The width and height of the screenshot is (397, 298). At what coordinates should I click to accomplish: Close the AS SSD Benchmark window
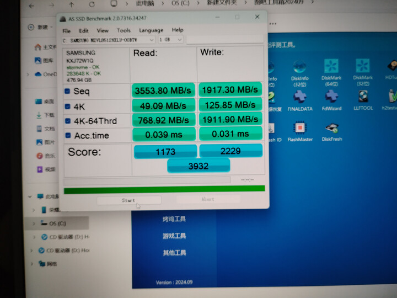(257, 17)
